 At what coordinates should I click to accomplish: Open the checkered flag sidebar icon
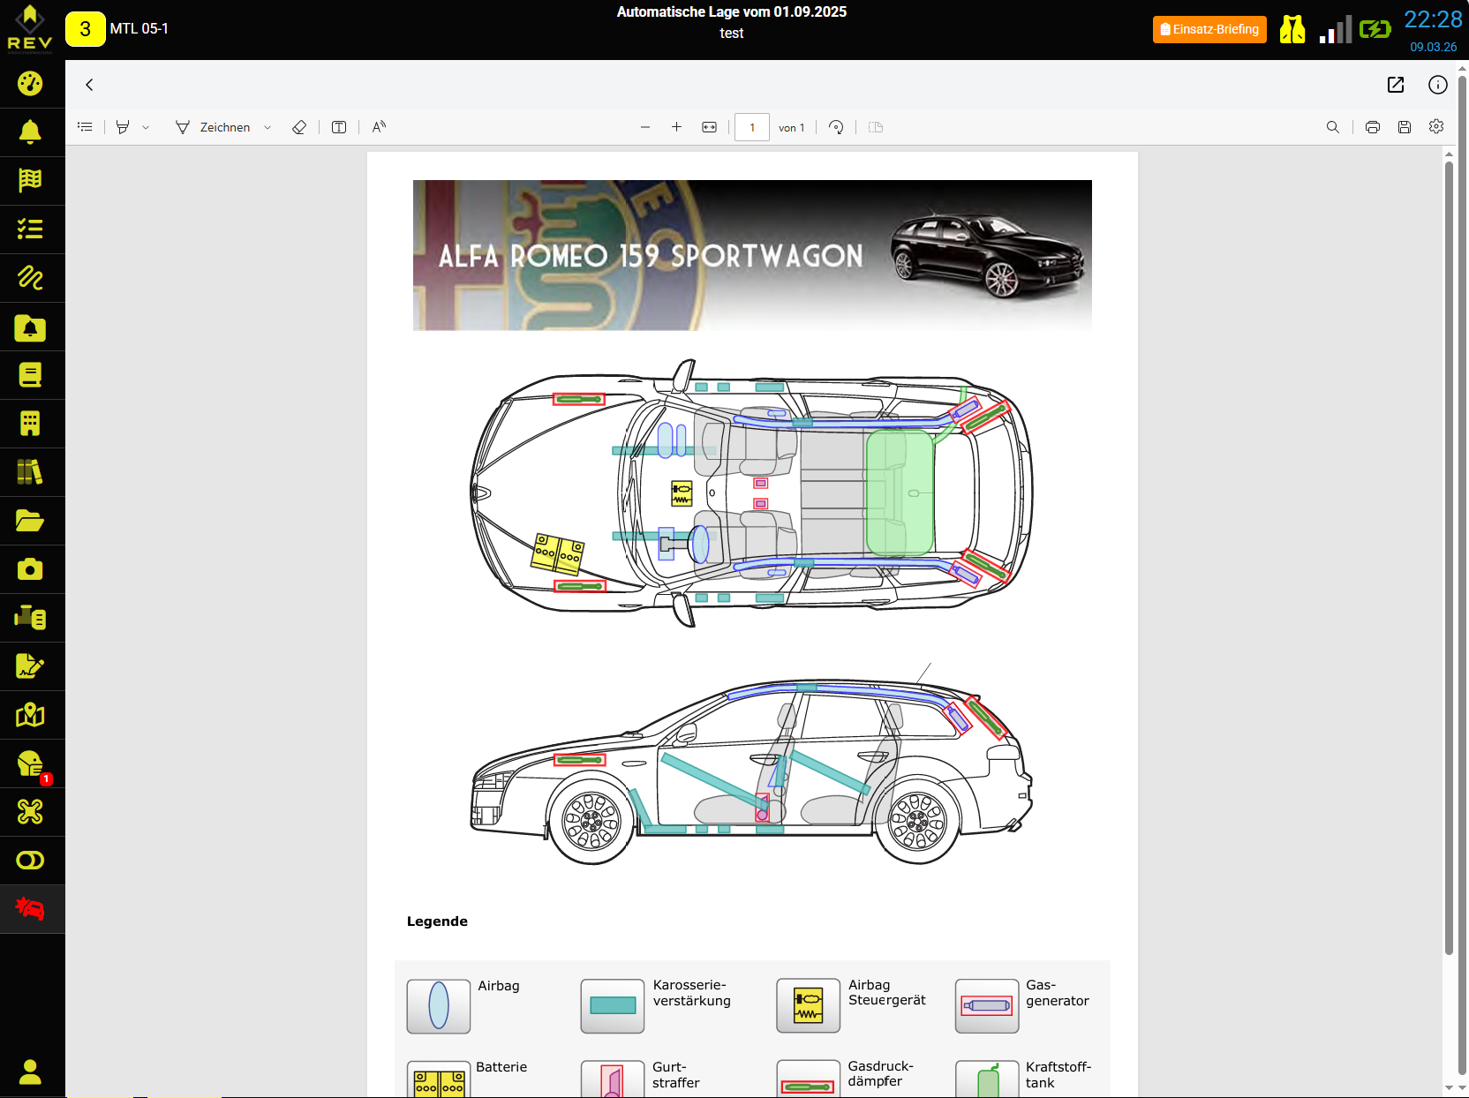coord(30,181)
